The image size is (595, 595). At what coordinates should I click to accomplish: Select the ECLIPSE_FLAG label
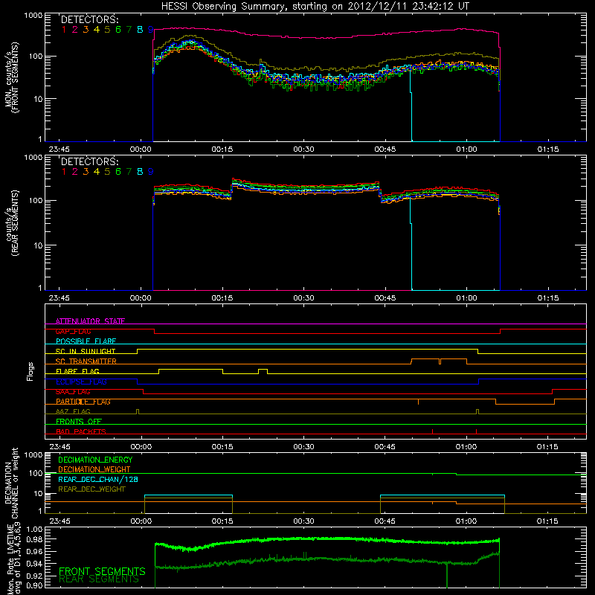click(x=81, y=382)
